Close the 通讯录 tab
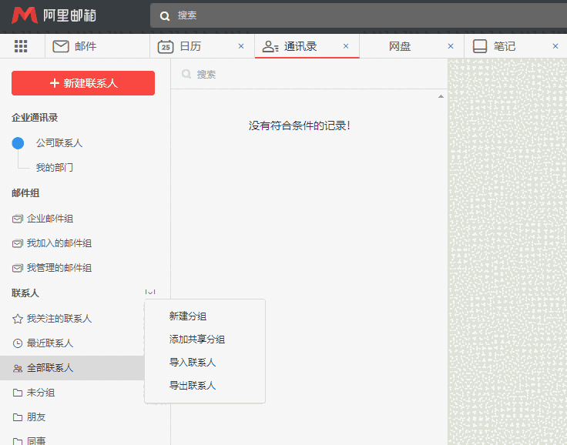The height and width of the screenshot is (445, 567). [x=346, y=46]
